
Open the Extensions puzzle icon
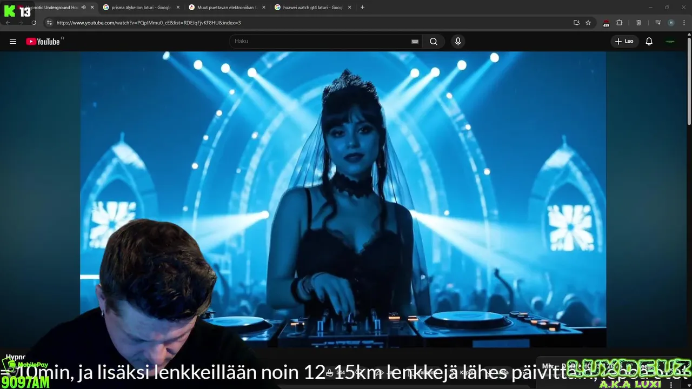click(x=620, y=23)
